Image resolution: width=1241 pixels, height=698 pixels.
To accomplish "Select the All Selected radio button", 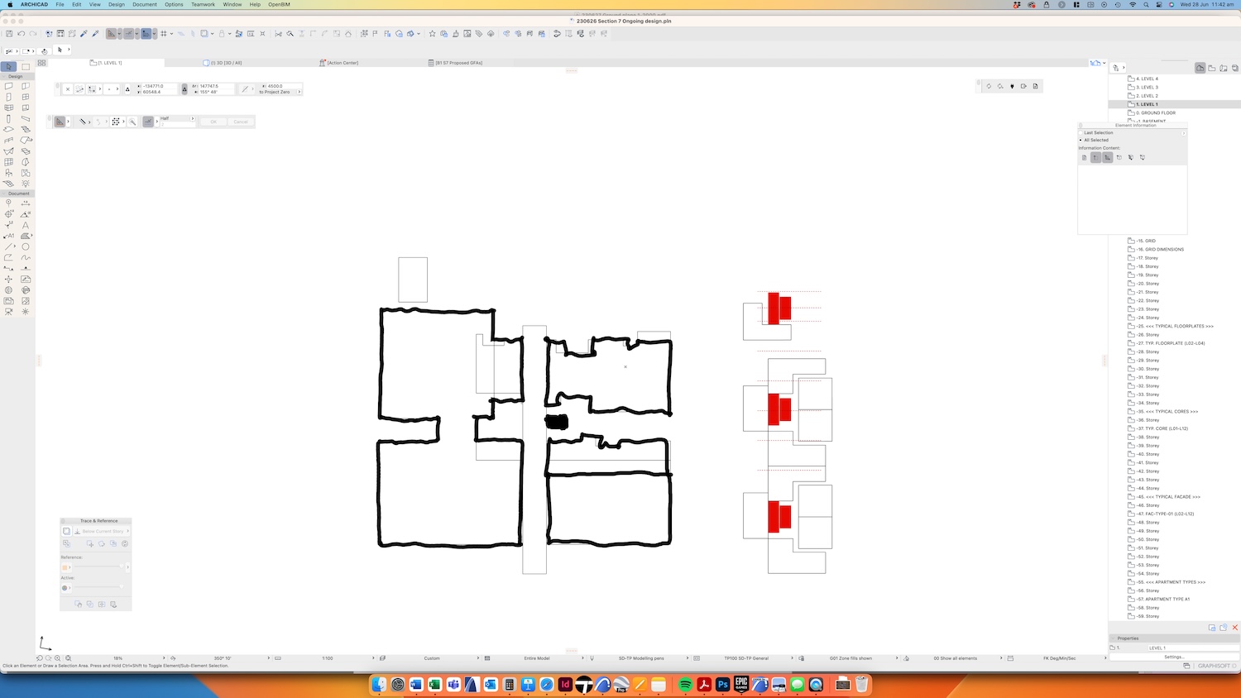I will [1080, 140].
